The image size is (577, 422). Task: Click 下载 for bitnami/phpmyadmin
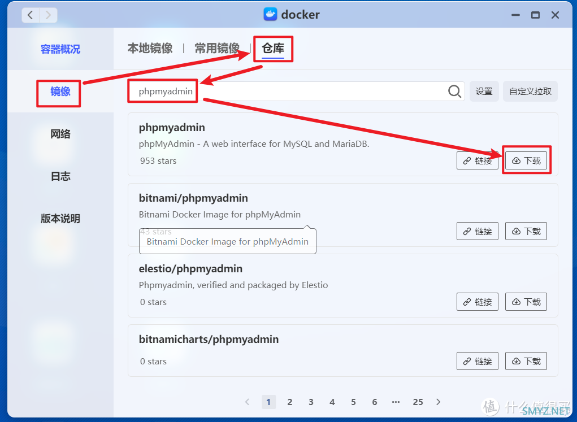tap(526, 231)
